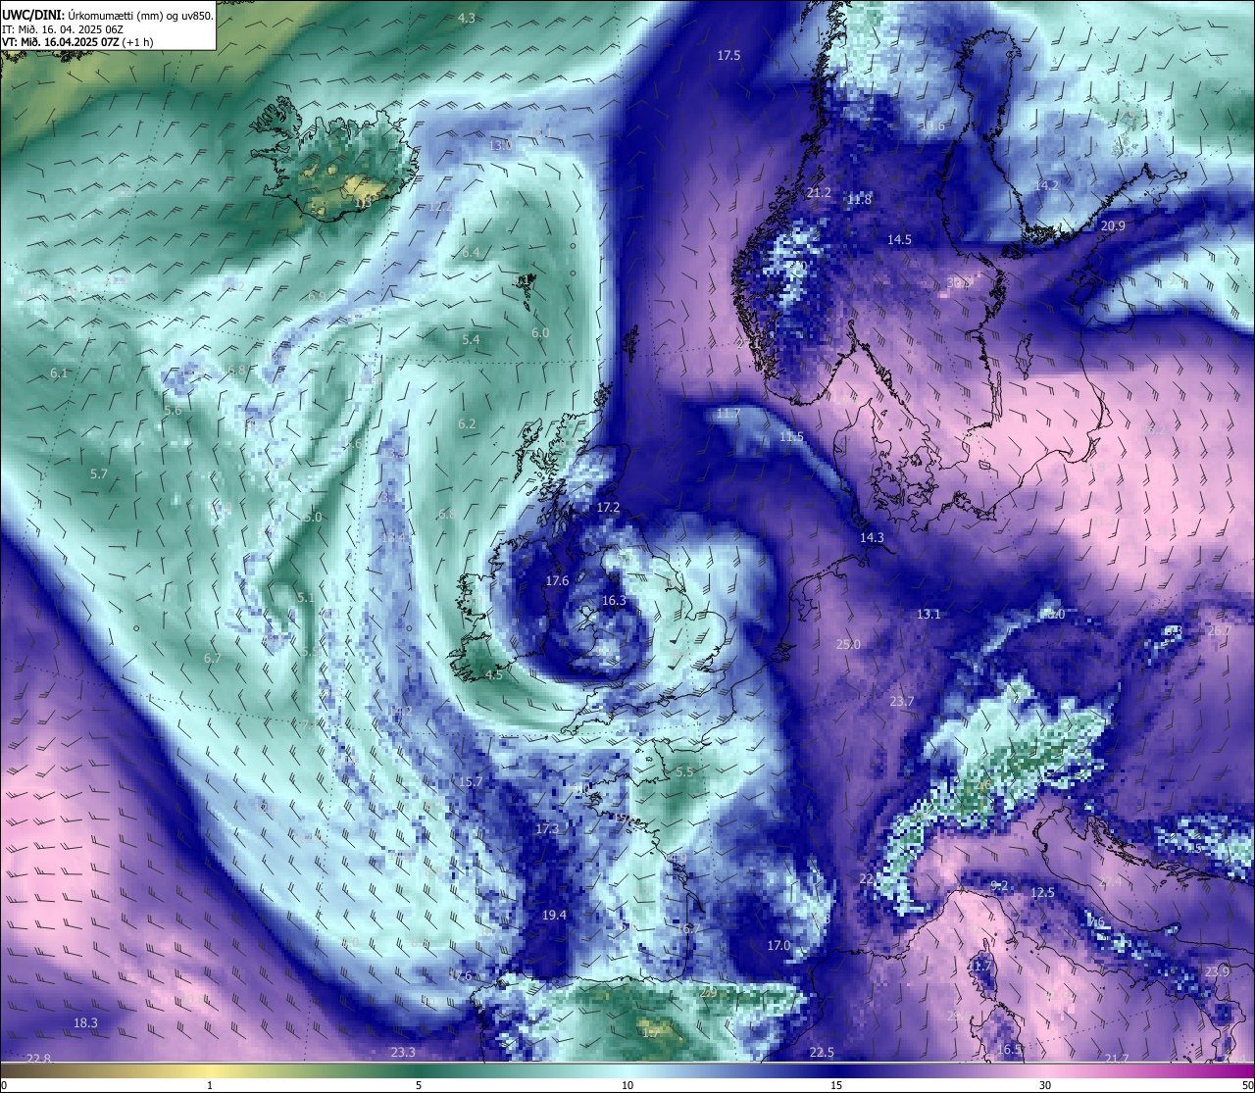Click the 'VT: Mið. 16.04.2025 07Z (+1 h)' line
Image resolution: width=1255 pixels, height=1093 pixels.
[77, 42]
